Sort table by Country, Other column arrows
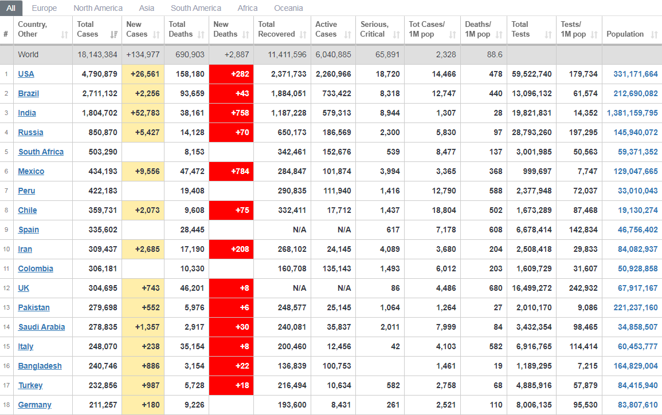Image resolution: width=662 pixels, height=415 pixels. coord(65,34)
